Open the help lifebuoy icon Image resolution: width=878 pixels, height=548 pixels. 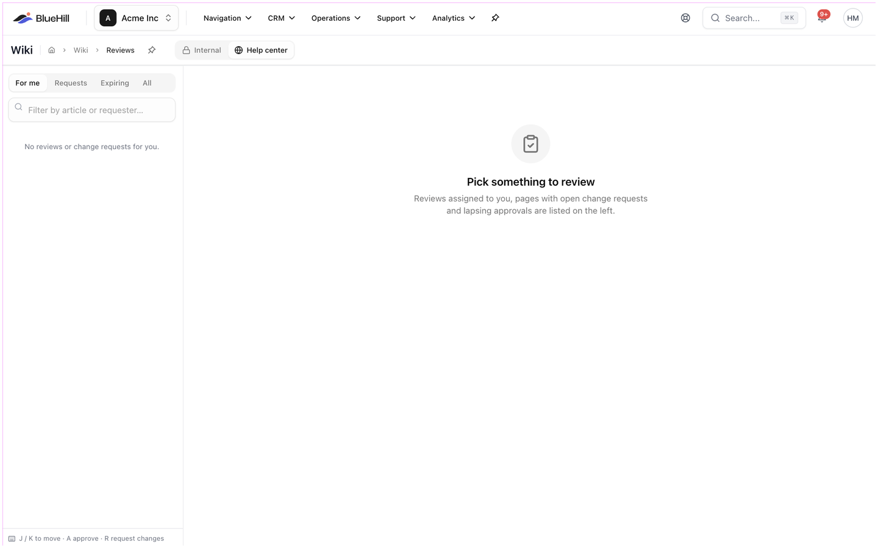coord(685,18)
